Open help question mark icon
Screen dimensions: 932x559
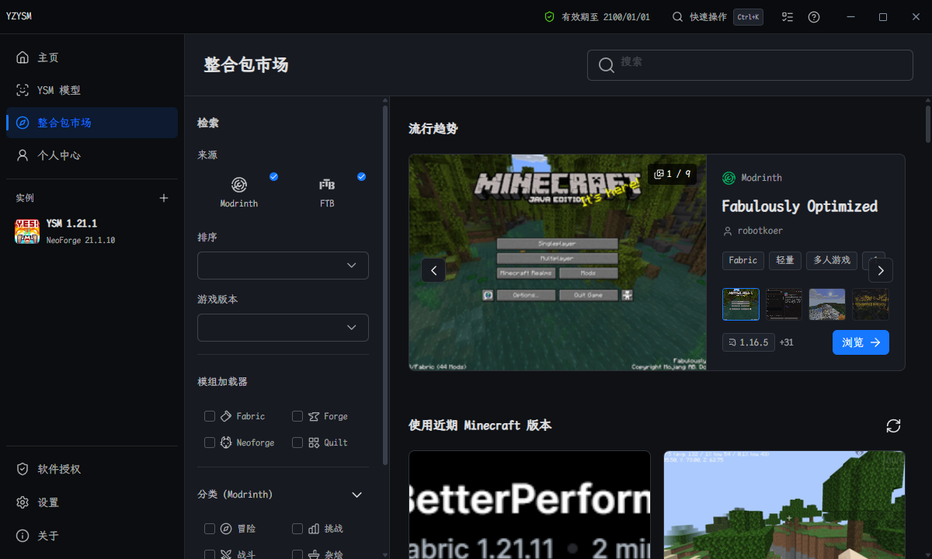814,17
